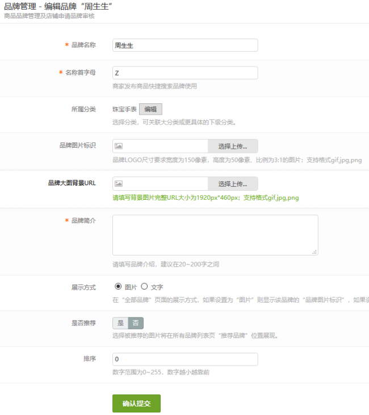Click the 品牌图片标识 label

(78, 145)
